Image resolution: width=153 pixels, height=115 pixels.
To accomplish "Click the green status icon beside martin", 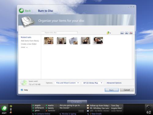I will tap(47, 105).
